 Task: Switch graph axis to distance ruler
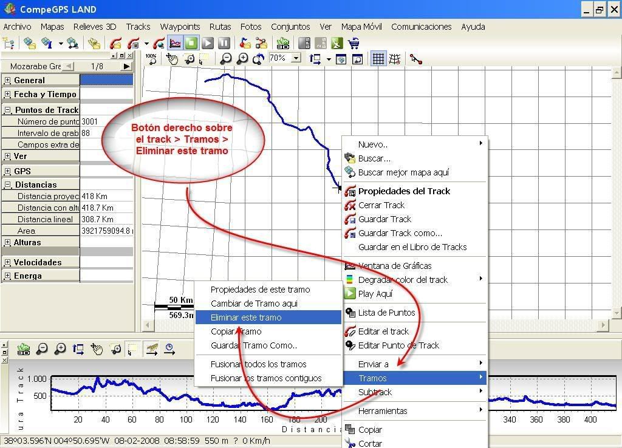(152, 349)
